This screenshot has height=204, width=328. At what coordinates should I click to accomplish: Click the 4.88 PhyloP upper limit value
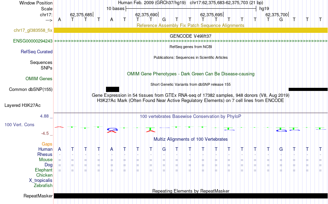tap(44, 116)
